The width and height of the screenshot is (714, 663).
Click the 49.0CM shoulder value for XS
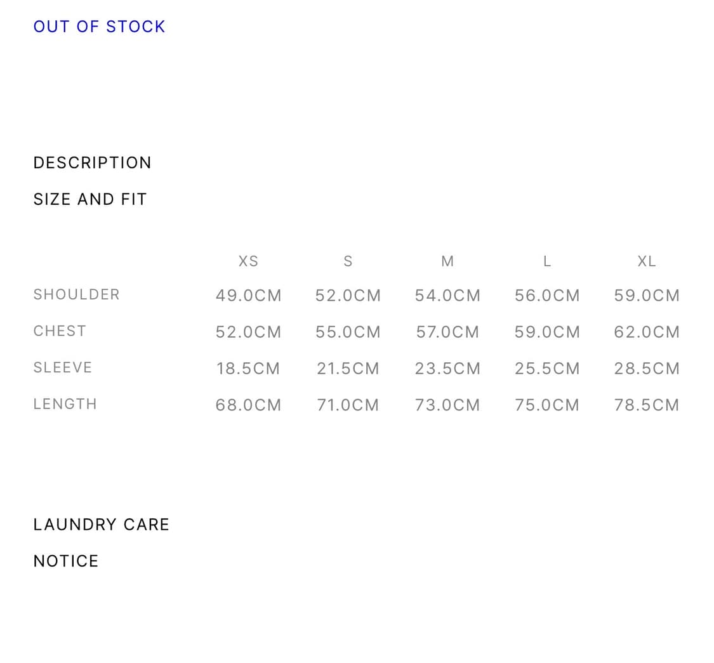248,296
